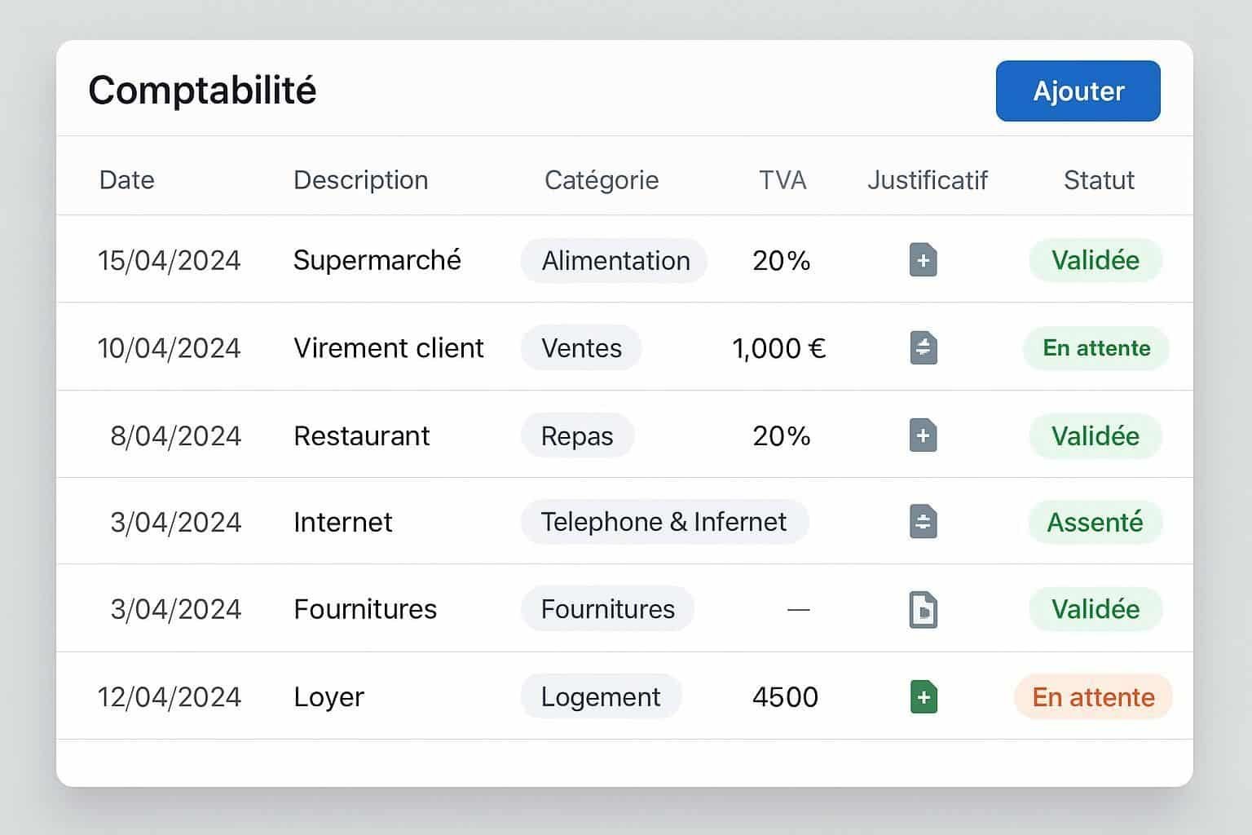Open the justificatif document on Virement client row
Image resolution: width=1252 pixels, height=835 pixels.
tap(922, 348)
